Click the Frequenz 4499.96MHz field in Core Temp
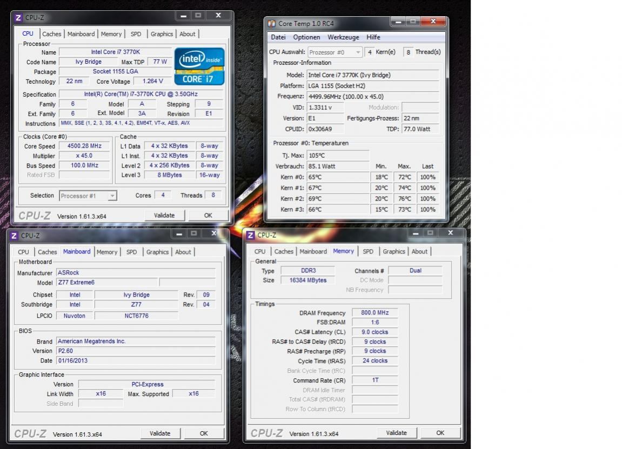Screen dimensions: 622x449 pyautogui.click(x=373, y=97)
